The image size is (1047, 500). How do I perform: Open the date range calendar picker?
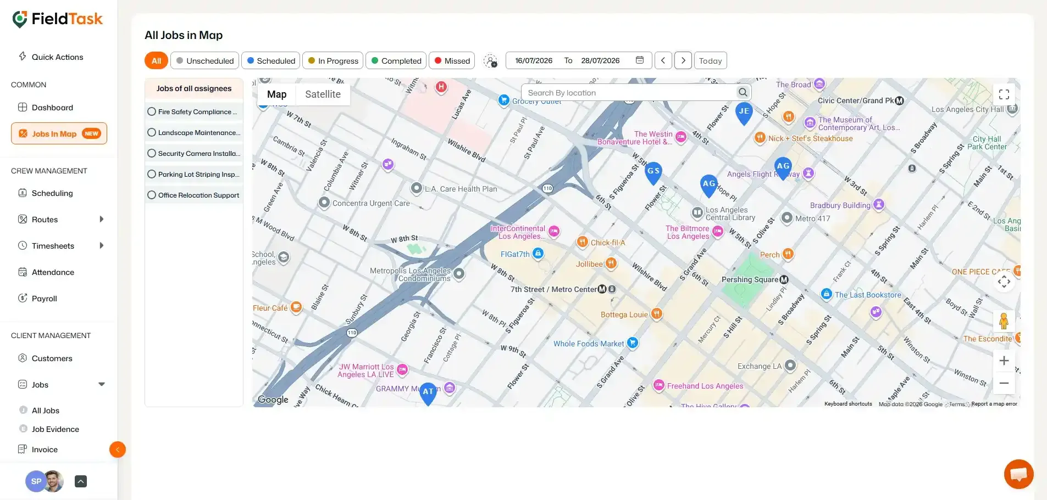(640, 60)
